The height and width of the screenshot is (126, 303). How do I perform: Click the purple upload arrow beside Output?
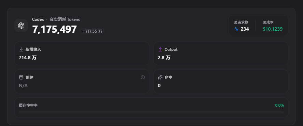click(x=160, y=49)
